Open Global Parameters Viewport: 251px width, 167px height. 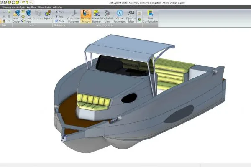120,16
